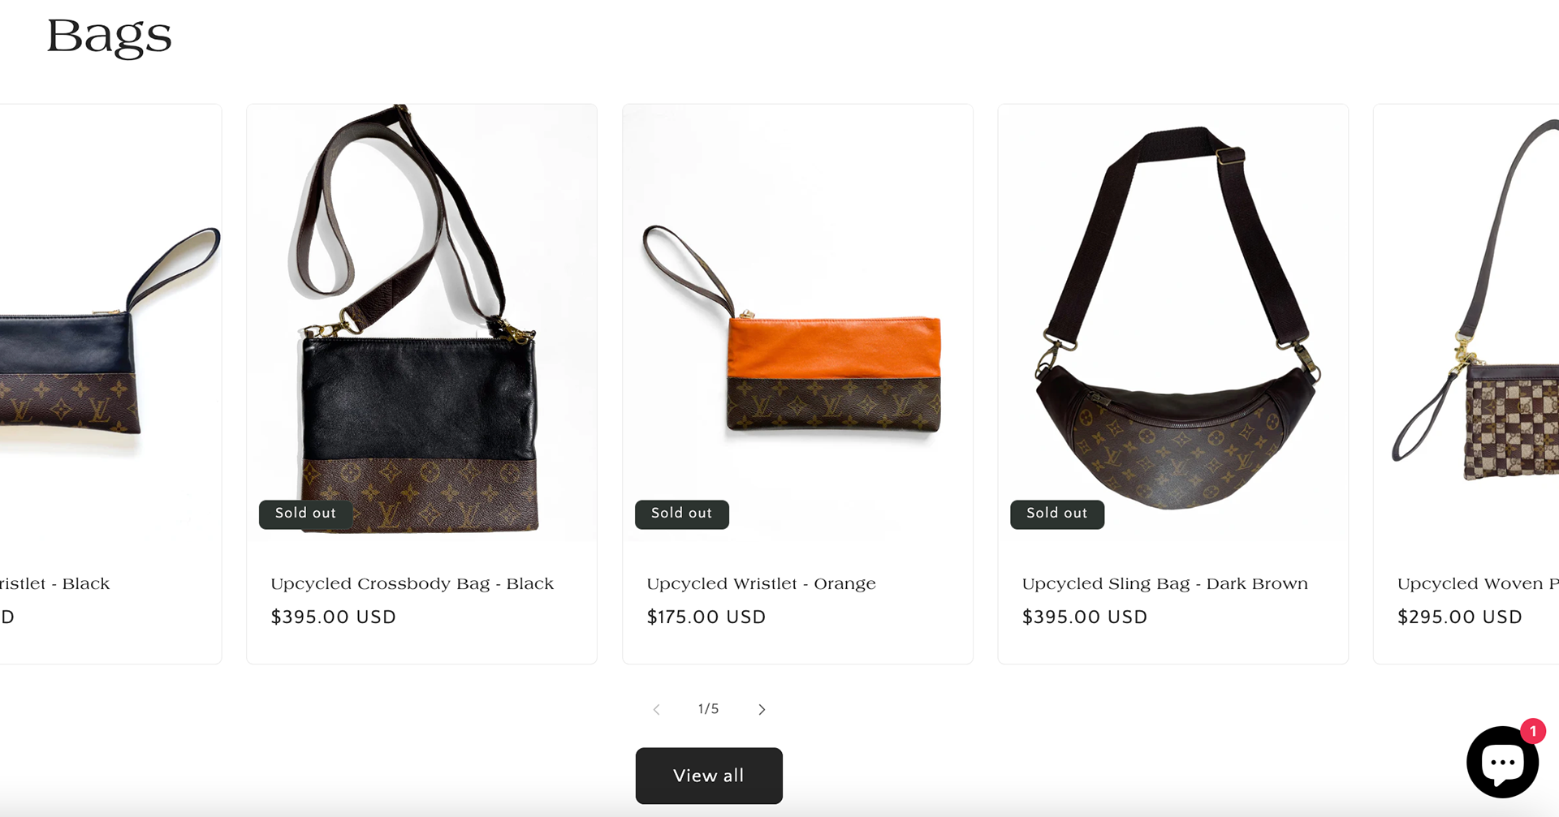The image size is (1559, 817).
Task: Click the red chat notification badge
Action: coord(1532,731)
